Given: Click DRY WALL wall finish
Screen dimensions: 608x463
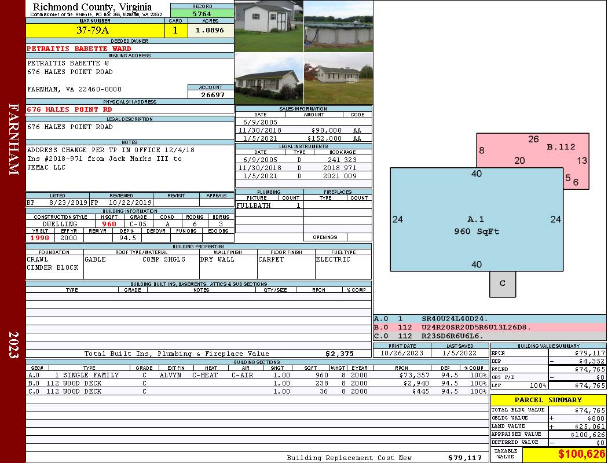Looking at the screenshot, I should point(217,259).
